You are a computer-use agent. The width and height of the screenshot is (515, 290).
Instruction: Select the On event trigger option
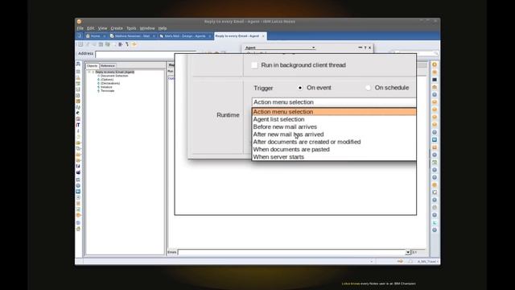coord(300,88)
